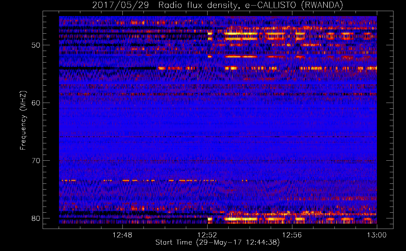Viewport: 406px width, 251px height.
Task: Click the 70 MHz frequency tick label
Action: pyautogui.click(x=36, y=161)
